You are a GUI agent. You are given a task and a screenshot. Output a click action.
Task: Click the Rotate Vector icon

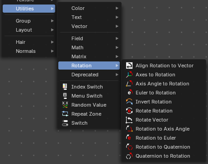point(129,120)
